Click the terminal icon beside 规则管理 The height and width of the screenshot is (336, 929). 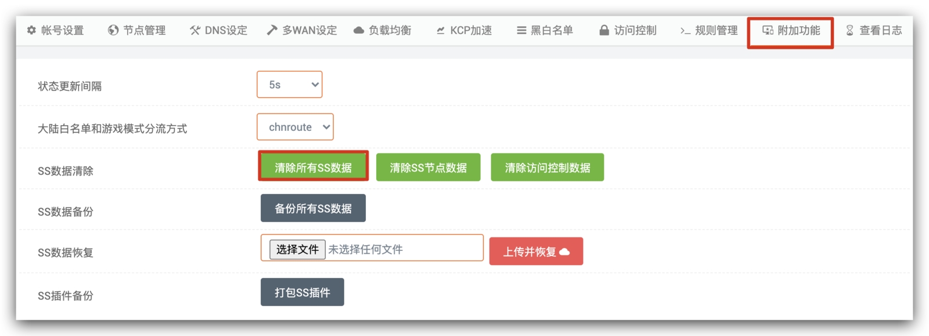(685, 30)
